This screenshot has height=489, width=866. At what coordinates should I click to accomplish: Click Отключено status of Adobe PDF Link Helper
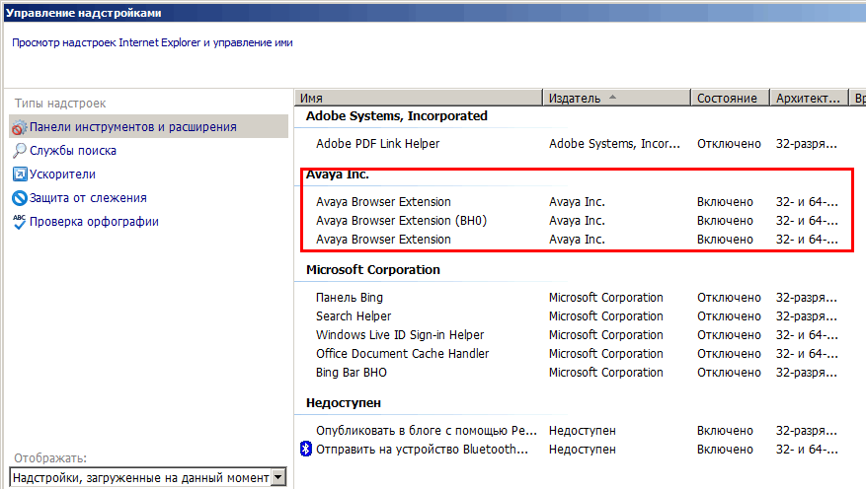[729, 144]
